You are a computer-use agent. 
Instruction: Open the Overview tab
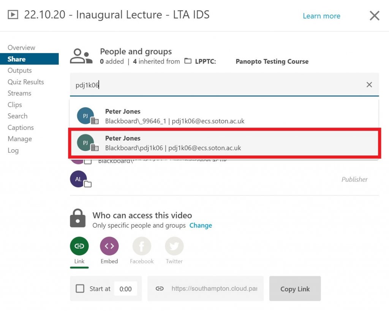click(x=21, y=47)
